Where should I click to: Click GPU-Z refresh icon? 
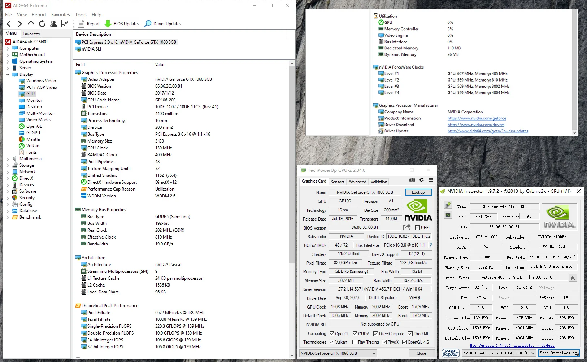coord(421,180)
